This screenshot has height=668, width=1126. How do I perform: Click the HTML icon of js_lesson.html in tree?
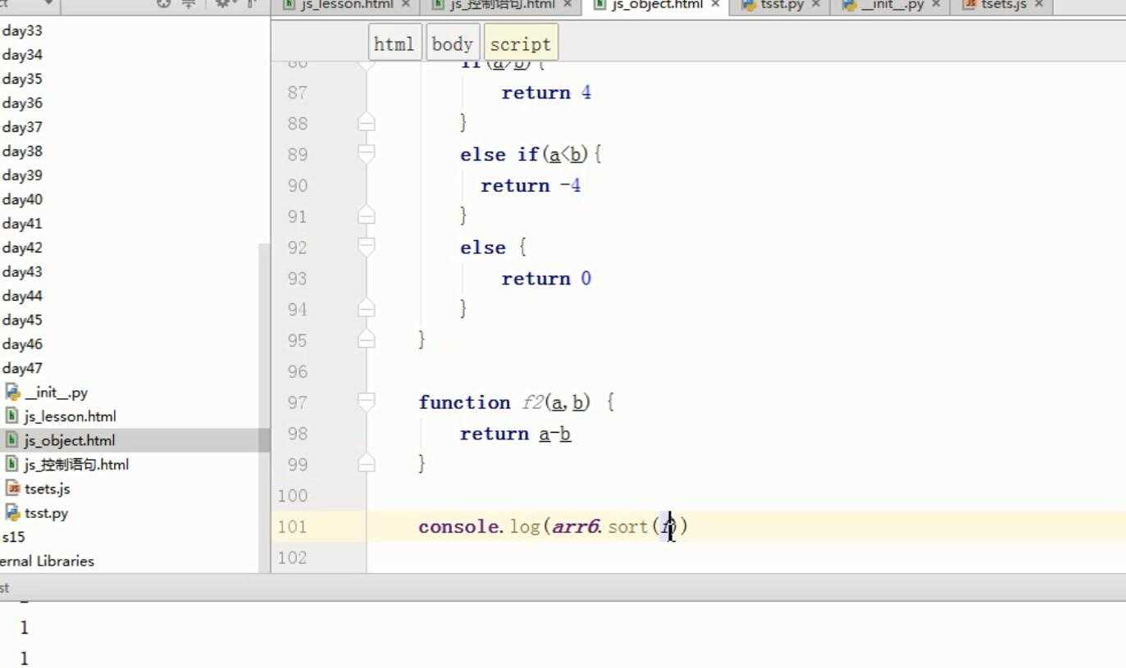coord(11,416)
